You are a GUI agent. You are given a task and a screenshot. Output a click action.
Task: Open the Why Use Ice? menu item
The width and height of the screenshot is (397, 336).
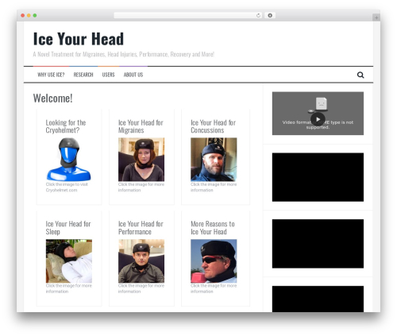pyautogui.click(x=51, y=75)
